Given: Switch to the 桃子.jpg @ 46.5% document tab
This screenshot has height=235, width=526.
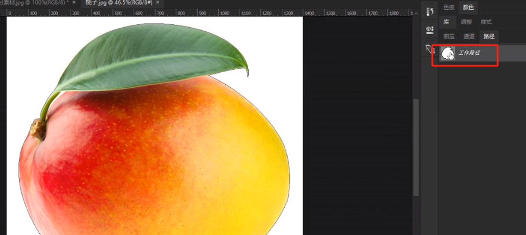Looking at the screenshot, I should click(x=120, y=3).
